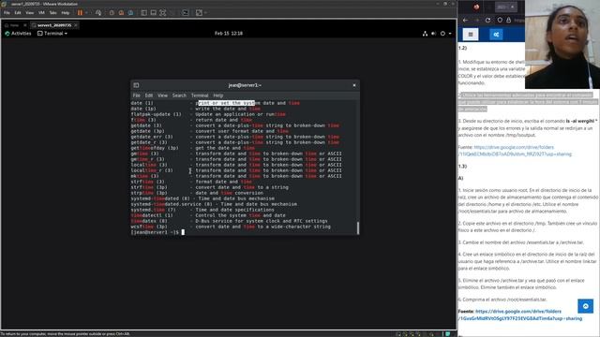Click the VMware status bar device icon at far right
Image resolution: width=600 pixels, height=337 pixels.
(447, 334)
